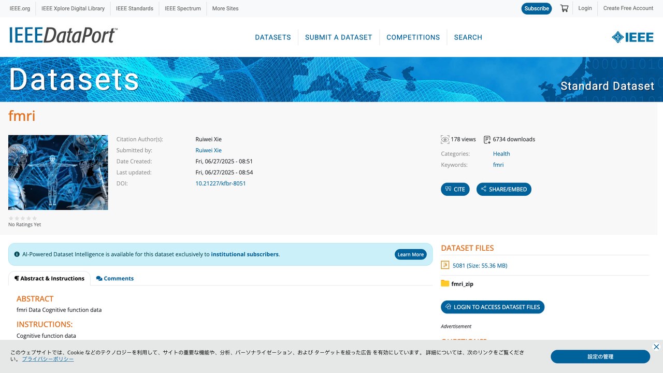
Task: Close the cookie notice banner
Action: (x=656, y=347)
